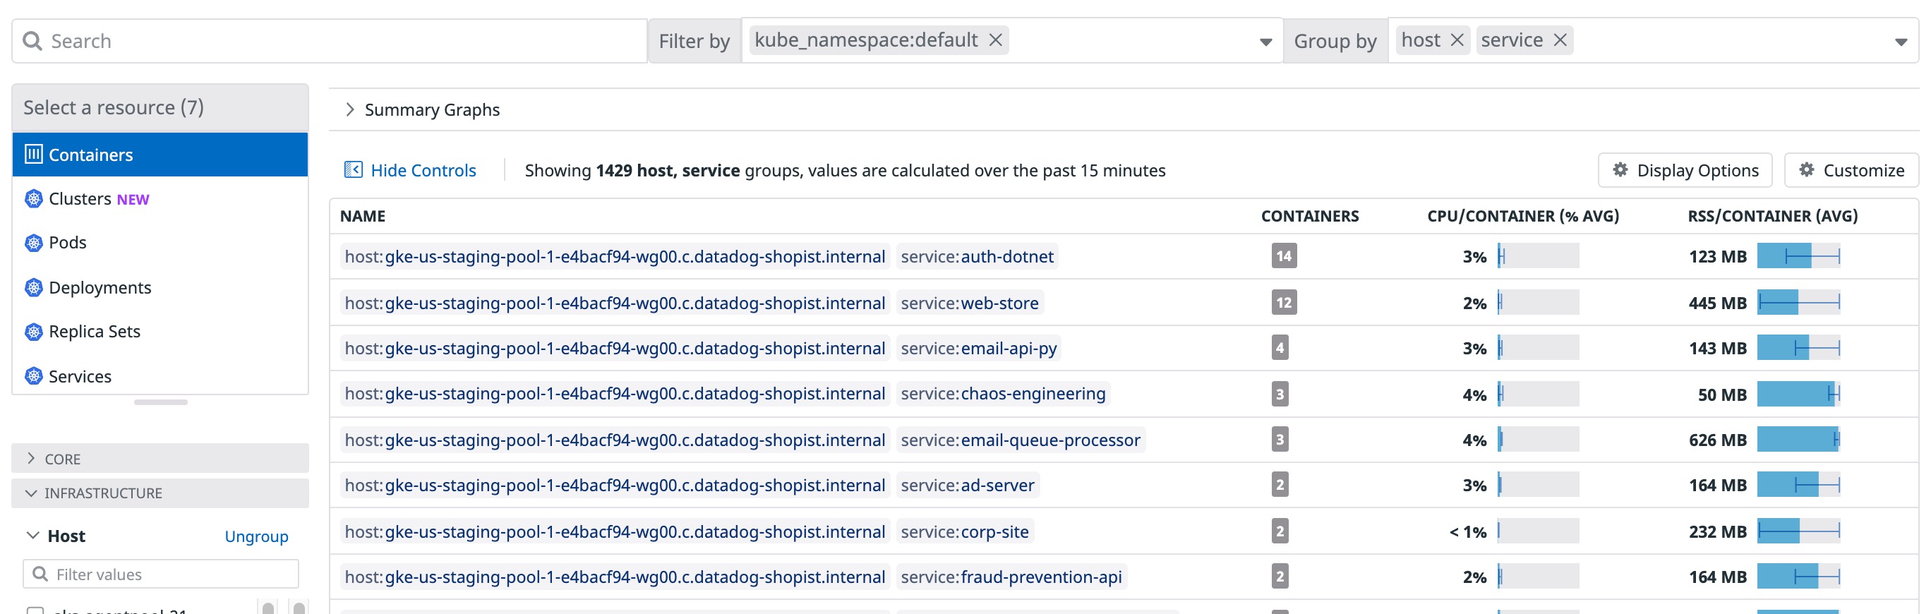Focus the Host Filter values field
Screen dimensions: 1931x614
pos(160,574)
